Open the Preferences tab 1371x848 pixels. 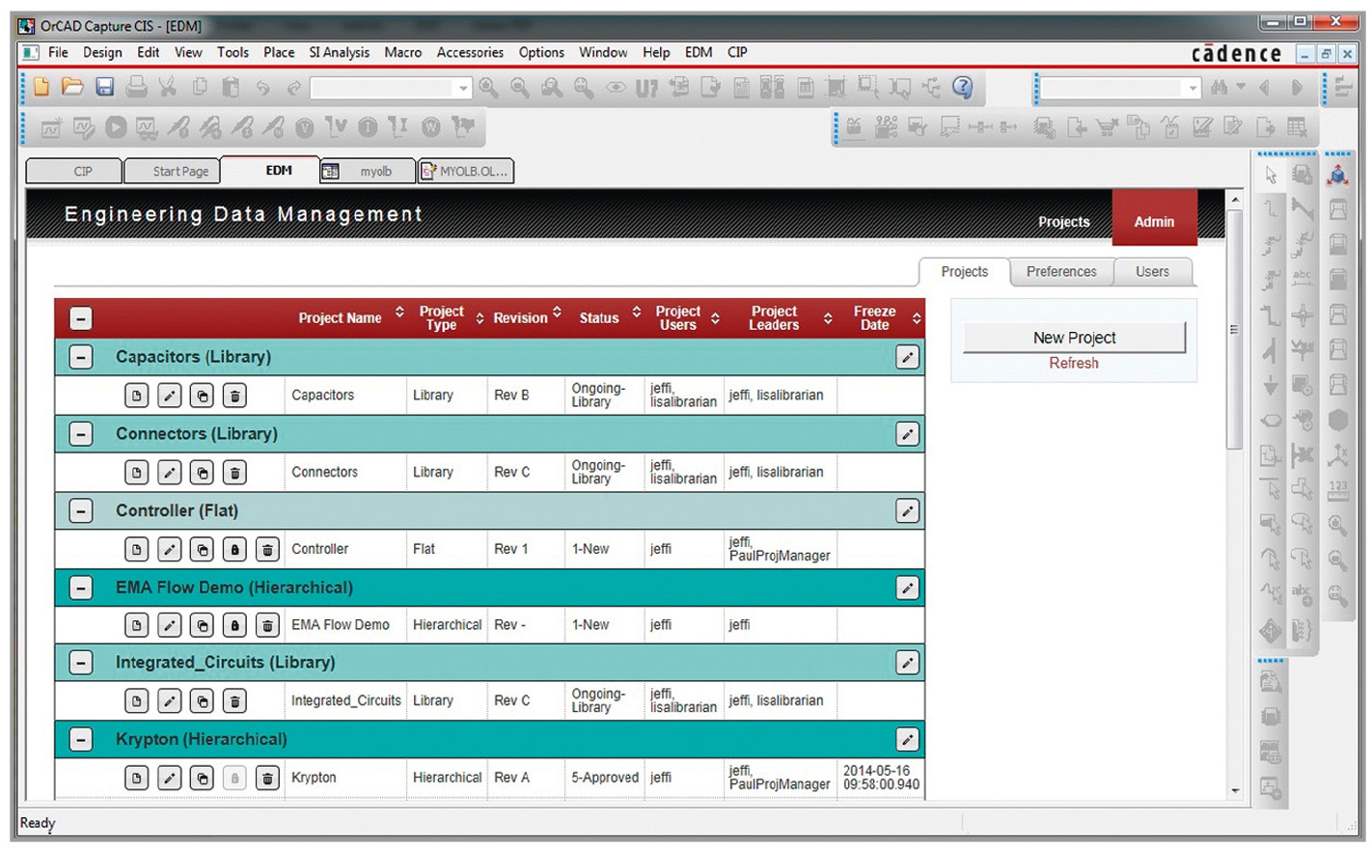tap(1061, 272)
